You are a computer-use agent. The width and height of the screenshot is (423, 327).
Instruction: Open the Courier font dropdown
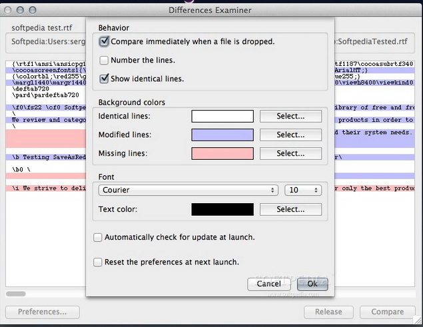click(189, 190)
